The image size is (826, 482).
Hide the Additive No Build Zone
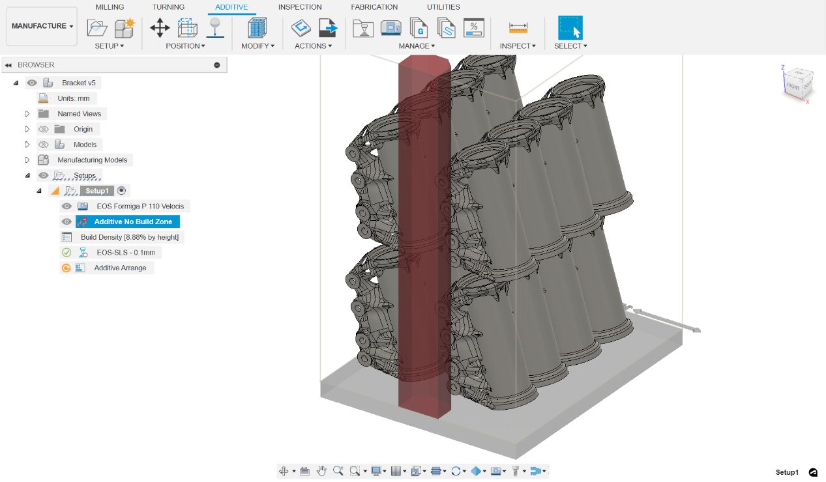[66, 221]
